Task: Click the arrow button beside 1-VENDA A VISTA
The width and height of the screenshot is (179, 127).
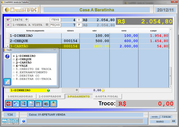Action: coord(8,25)
